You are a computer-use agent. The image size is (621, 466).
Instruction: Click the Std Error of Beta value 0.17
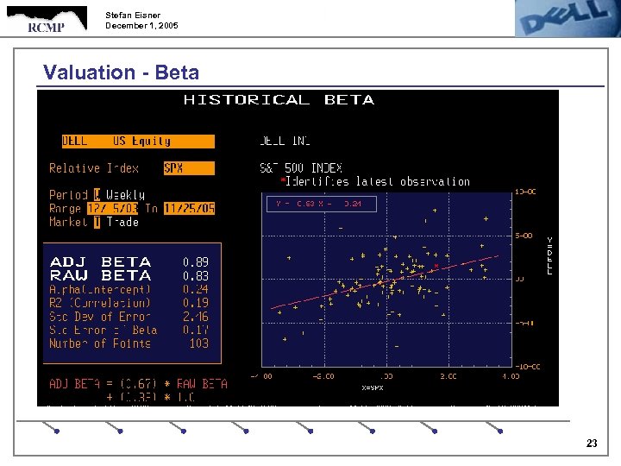(196, 330)
